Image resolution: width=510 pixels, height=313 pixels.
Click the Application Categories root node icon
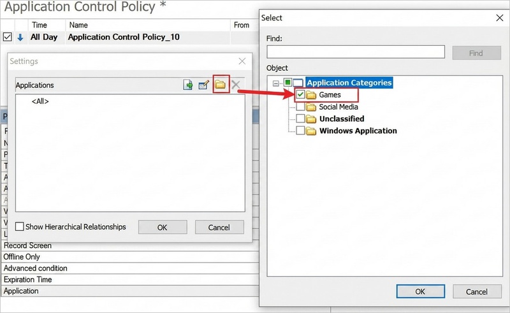298,83
